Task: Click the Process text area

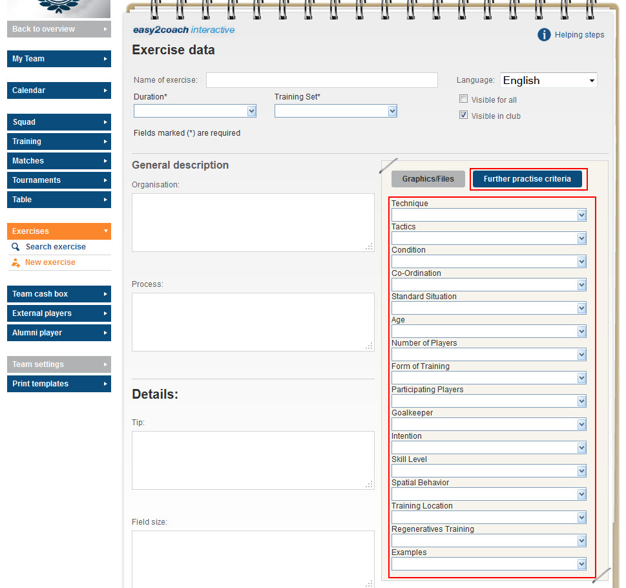Action: 253,322
